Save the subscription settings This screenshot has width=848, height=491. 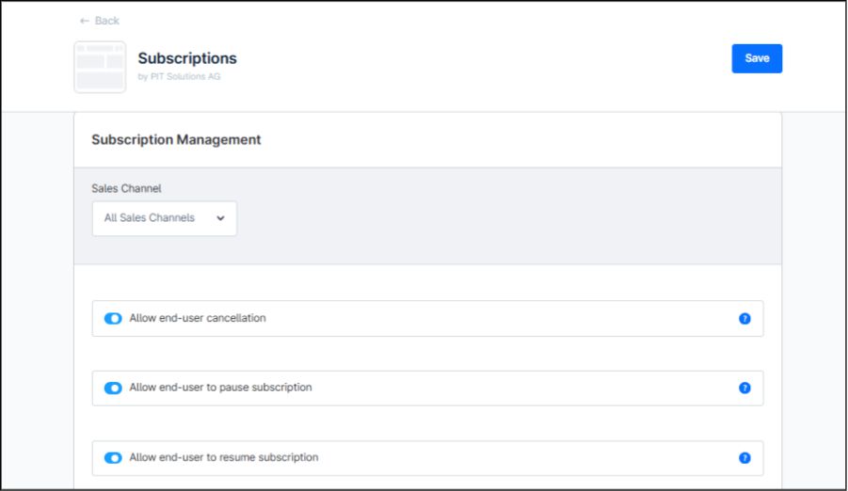pos(757,58)
